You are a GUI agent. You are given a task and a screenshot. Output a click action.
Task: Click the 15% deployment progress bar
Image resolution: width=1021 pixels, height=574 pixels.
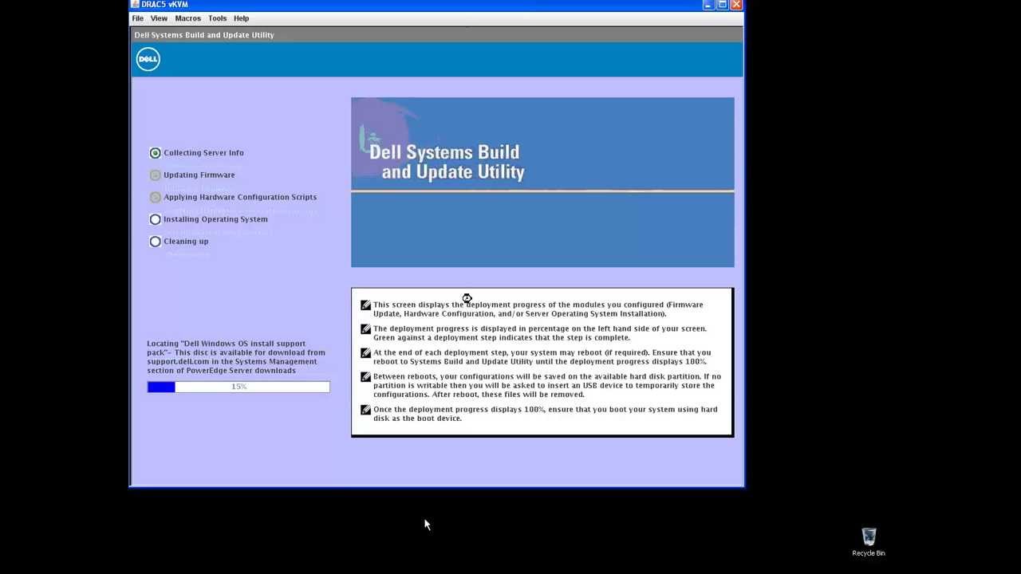pyautogui.click(x=238, y=387)
